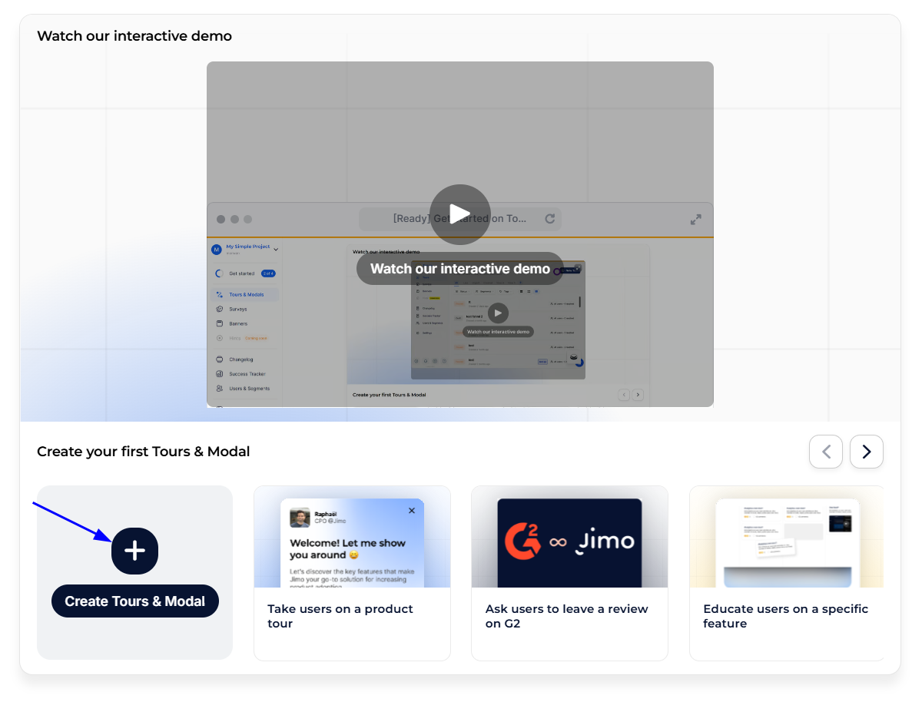Open Changelog from the demo sidebar
Viewport: 912px width, 702px height.
click(x=240, y=359)
